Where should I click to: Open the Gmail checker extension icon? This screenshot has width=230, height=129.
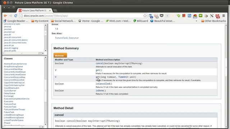coord(218,16)
